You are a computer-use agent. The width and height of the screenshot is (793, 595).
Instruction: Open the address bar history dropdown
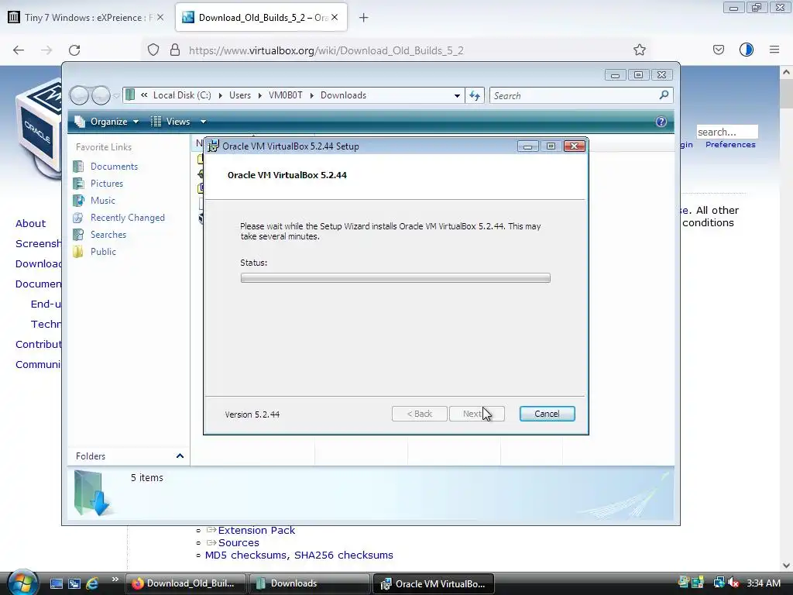point(457,95)
